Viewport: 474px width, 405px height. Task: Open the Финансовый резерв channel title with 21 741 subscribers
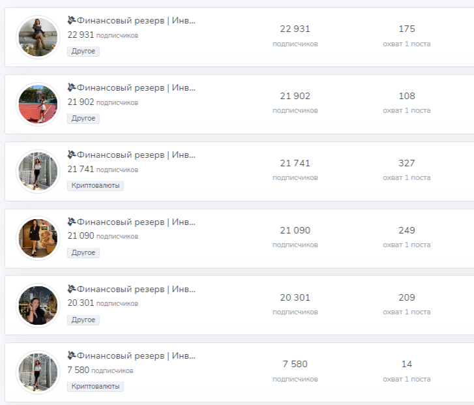pos(136,155)
